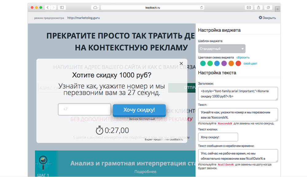The image size is (307, 177).
Task: Click the %callDate% code tag hint
Action: 226,164
